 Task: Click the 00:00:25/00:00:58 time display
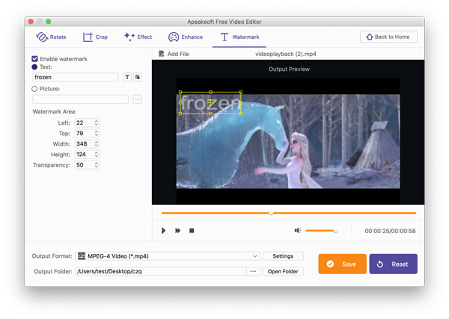(x=390, y=231)
